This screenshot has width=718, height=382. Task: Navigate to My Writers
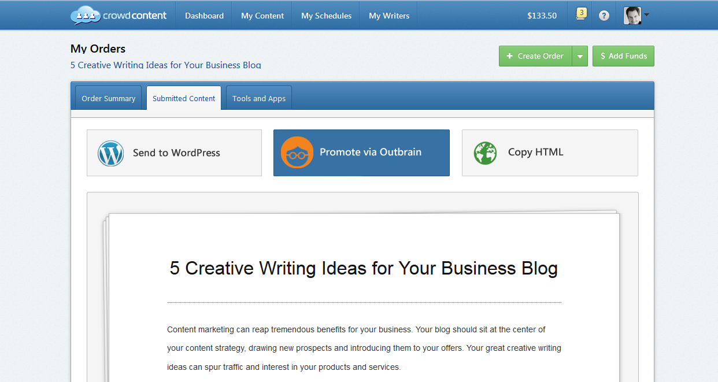pos(388,15)
